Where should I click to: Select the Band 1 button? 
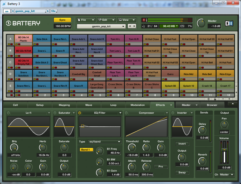point(86,149)
